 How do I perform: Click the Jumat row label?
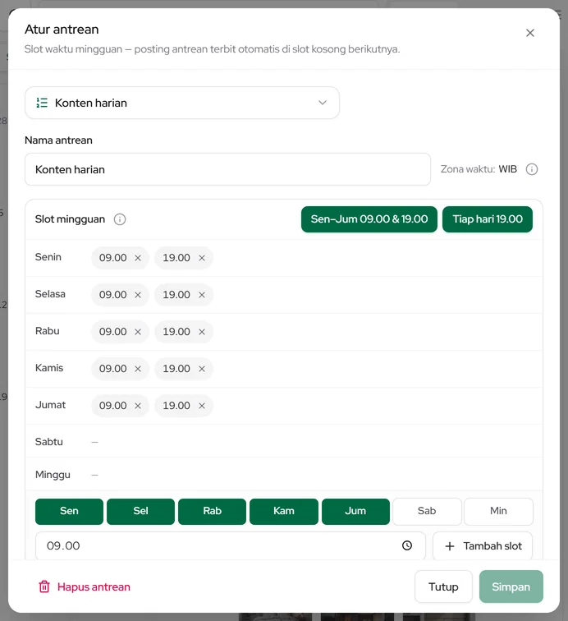click(x=50, y=405)
